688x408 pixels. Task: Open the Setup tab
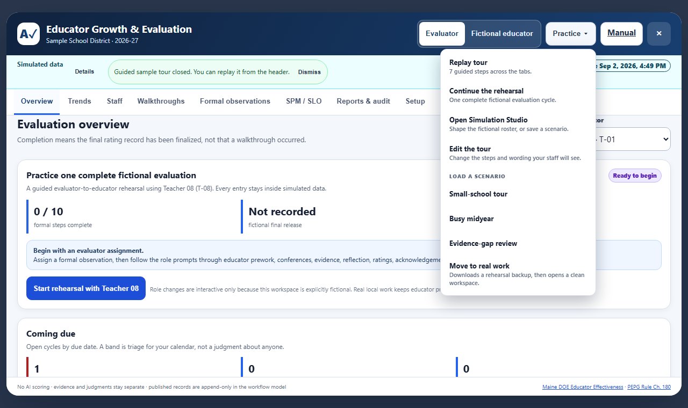point(415,101)
